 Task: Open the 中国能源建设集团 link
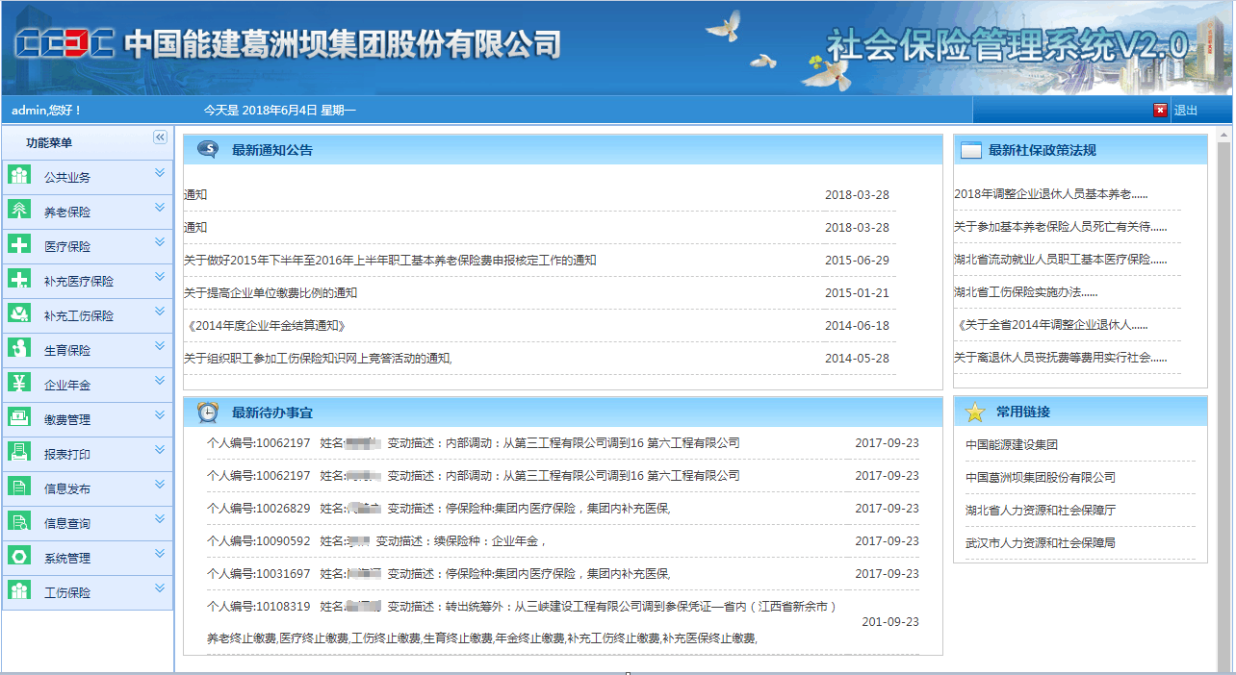click(1012, 445)
